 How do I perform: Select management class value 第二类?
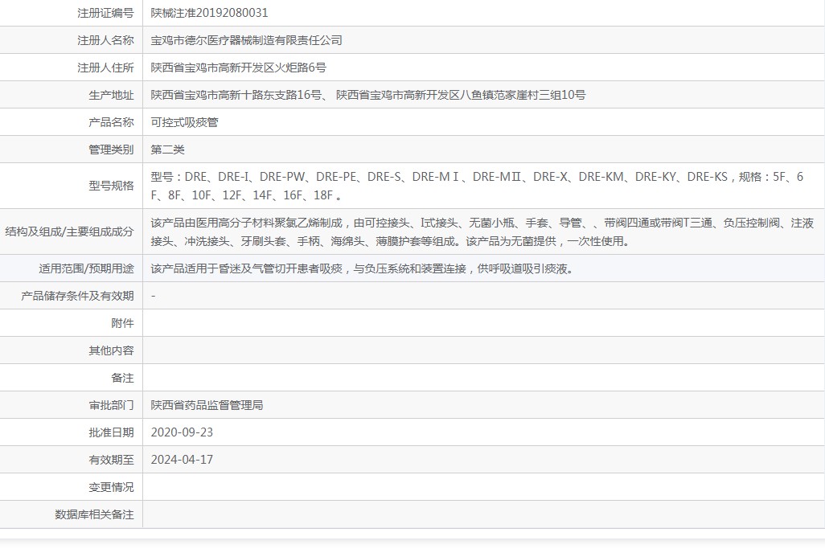(x=167, y=149)
